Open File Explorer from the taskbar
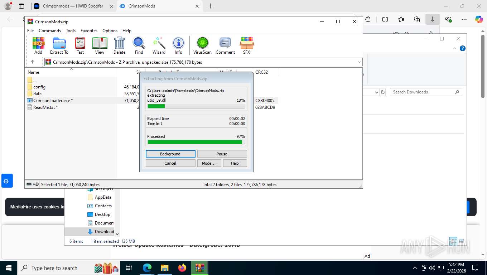Viewport: 487px width, 275px height. [x=164, y=268]
